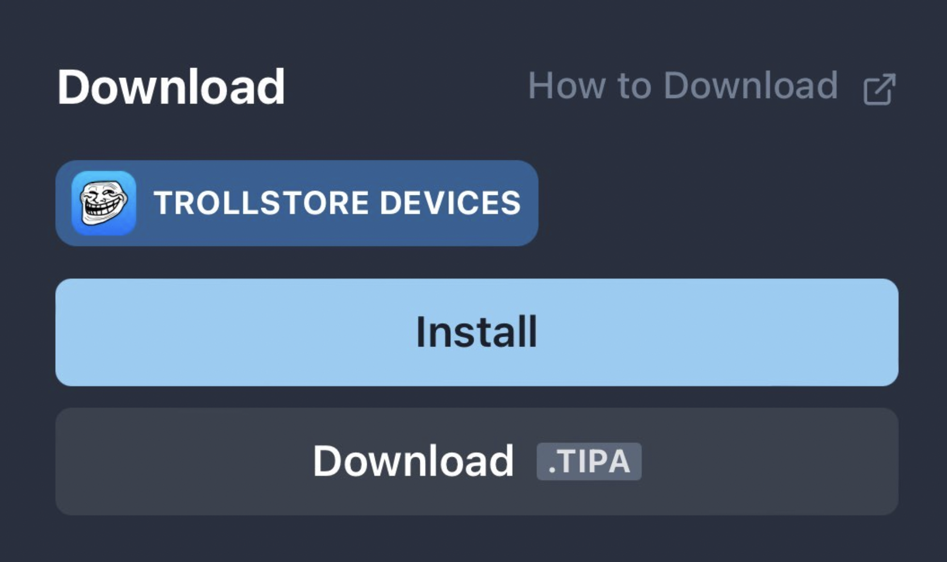The width and height of the screenshot is (947, 562).
Task: Click the 'How to Download' help text
Action: coord(683,86)
